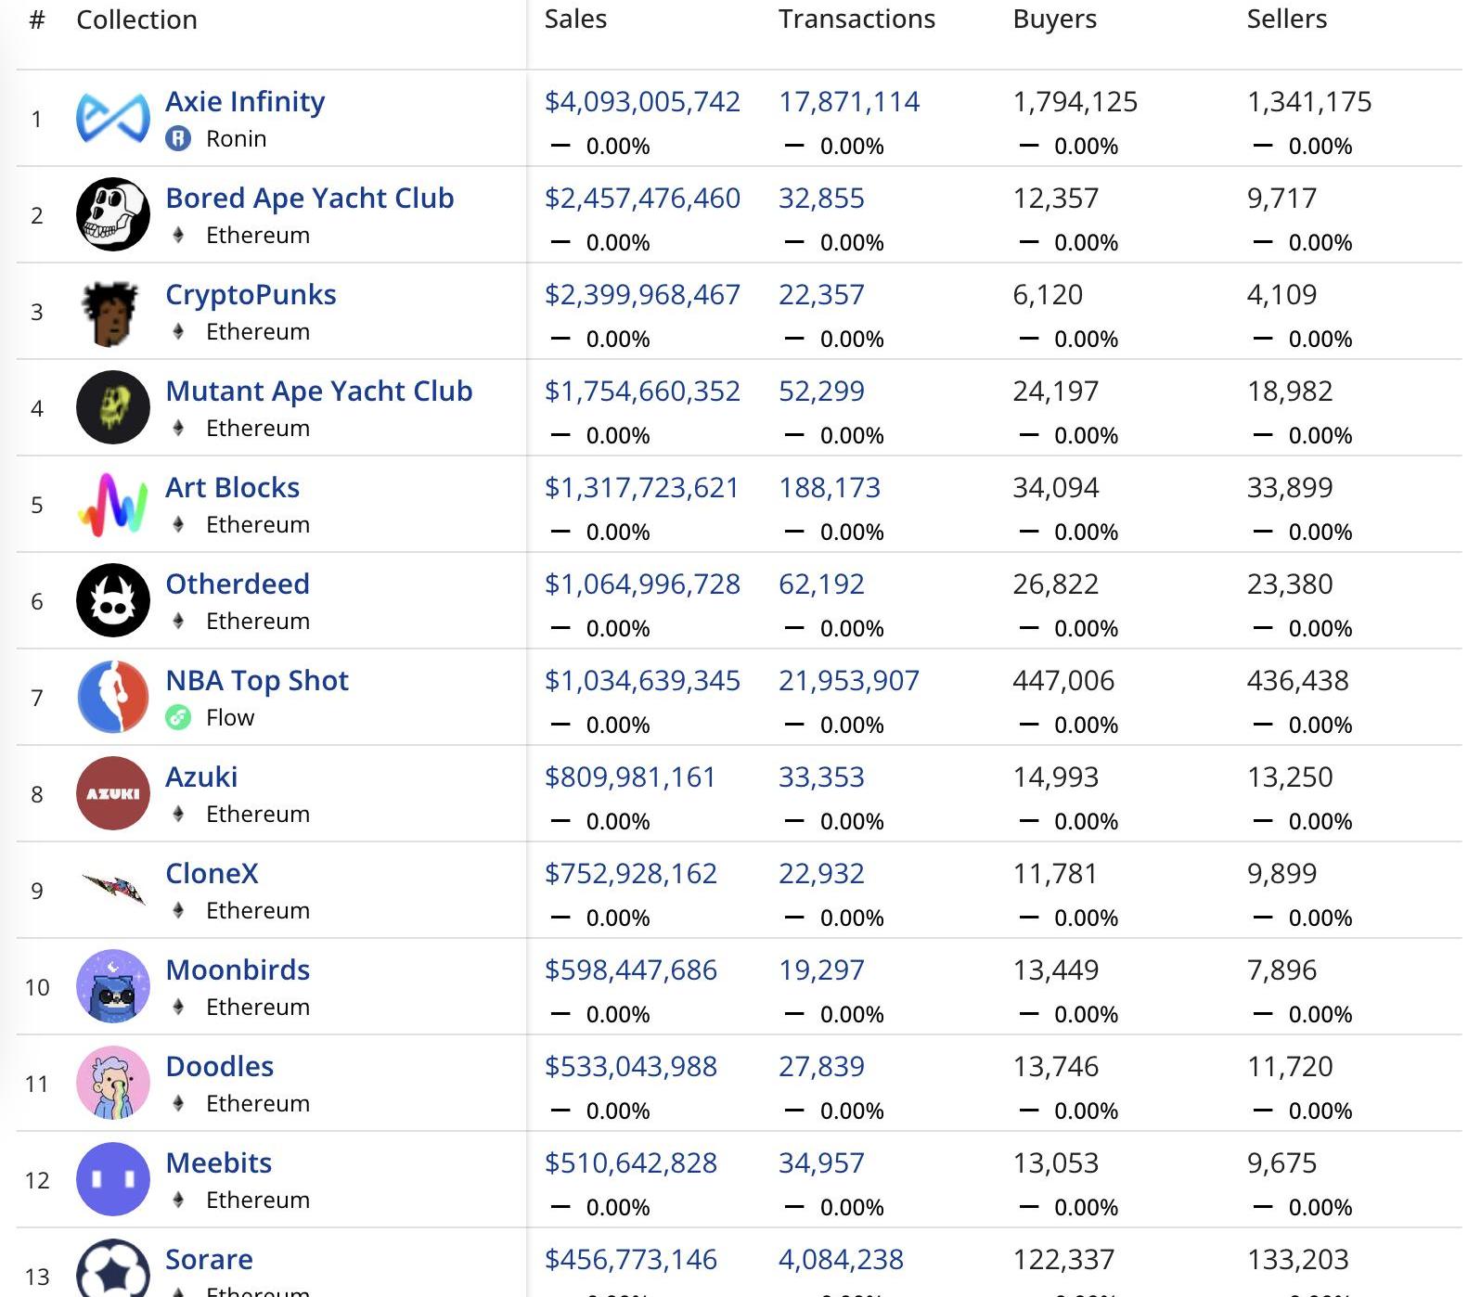Click the CryptoPunks pixel avatar icon
This screenshot has width=1481, height=1297.
tap(110, 313)
